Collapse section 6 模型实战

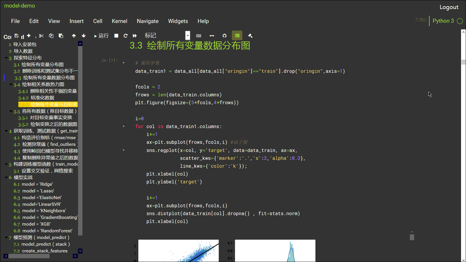pos(6,178)
